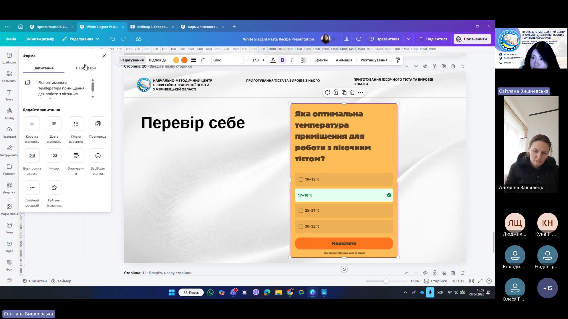Viewport: 568px width, 319px height.
Task: Switch to the Параметри tab
Action: [86, 68]
